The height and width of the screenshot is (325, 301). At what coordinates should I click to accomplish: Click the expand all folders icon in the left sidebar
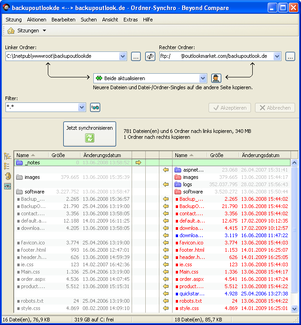point(8,156)
